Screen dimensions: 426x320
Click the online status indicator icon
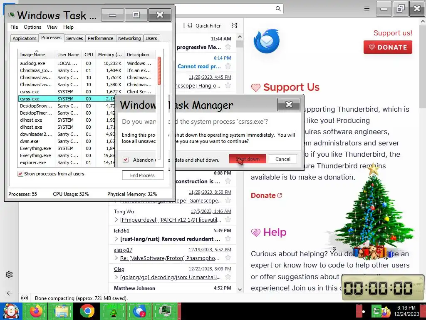click(x=25, y=298)
